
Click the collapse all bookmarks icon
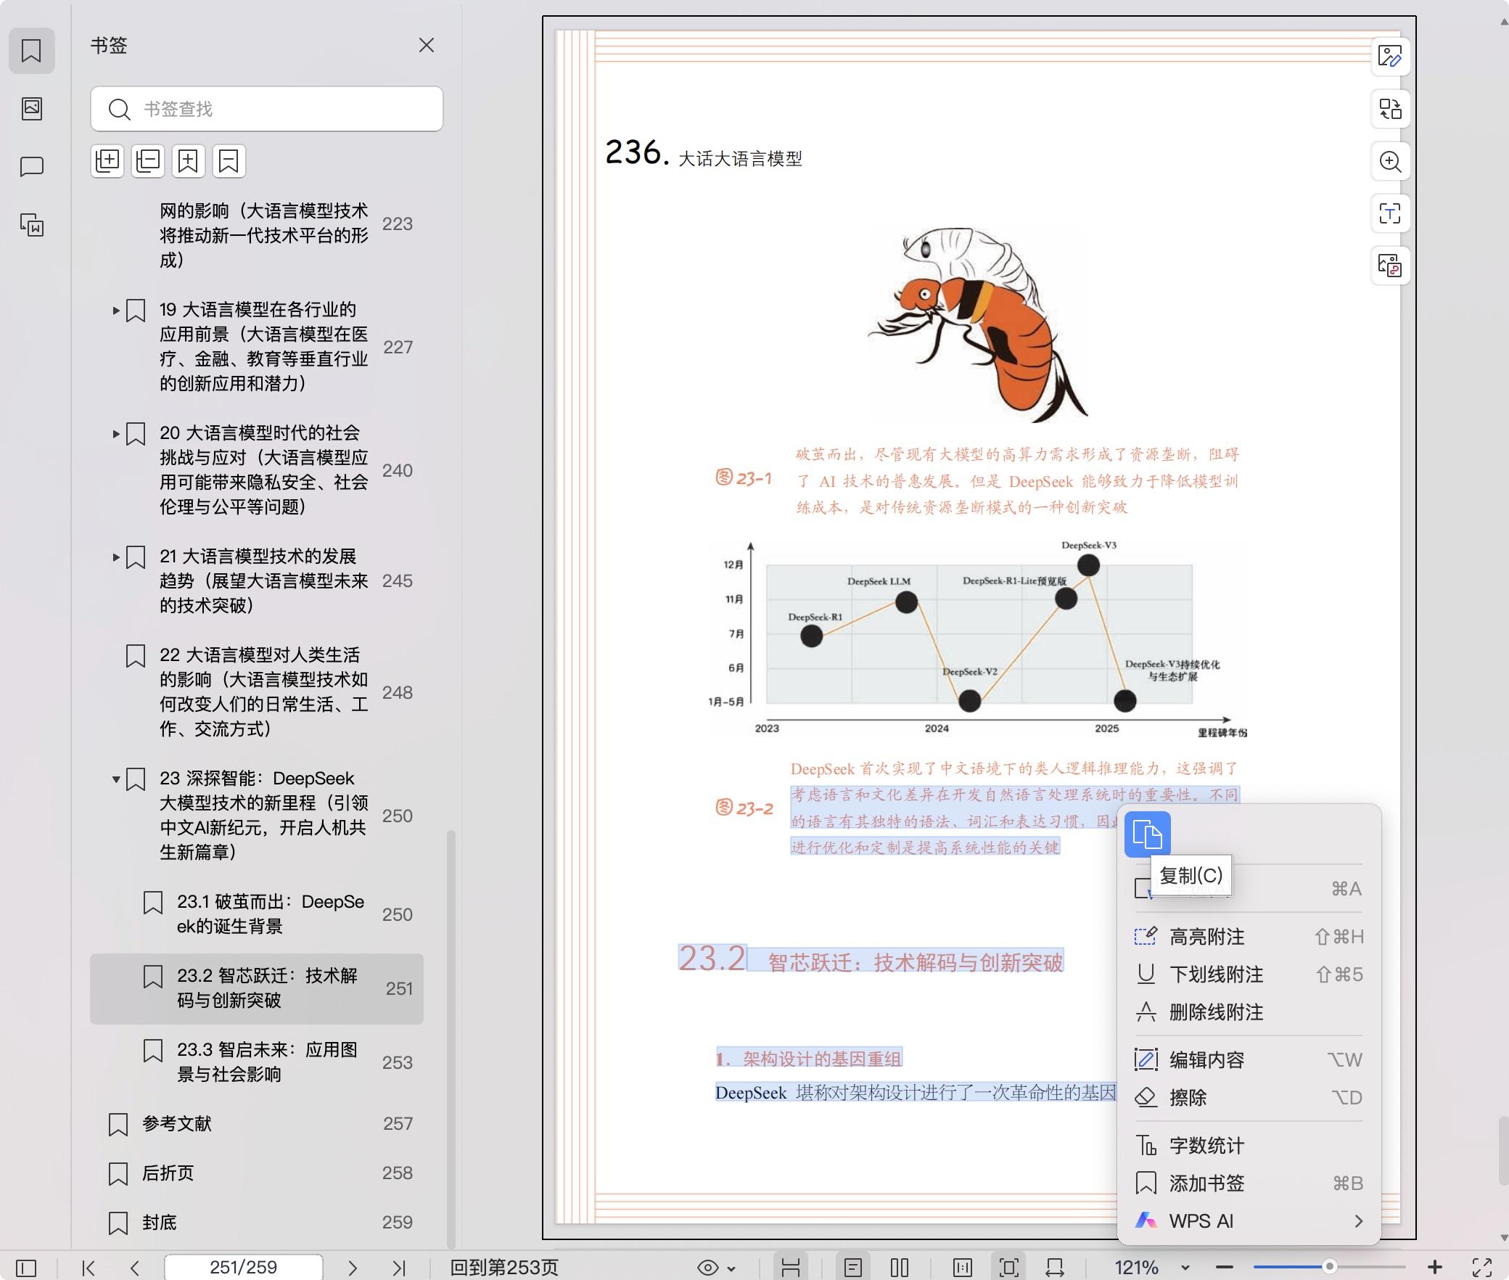coord(148,160)
